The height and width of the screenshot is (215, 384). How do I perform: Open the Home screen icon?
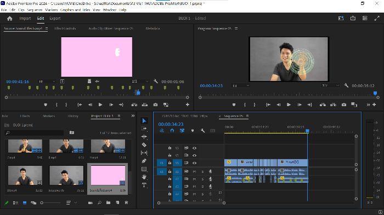9,18
